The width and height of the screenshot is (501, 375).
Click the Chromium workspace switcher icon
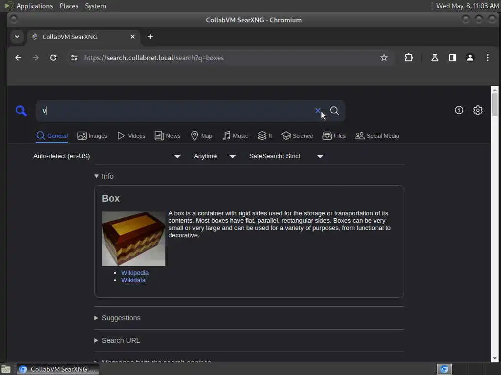444,369
